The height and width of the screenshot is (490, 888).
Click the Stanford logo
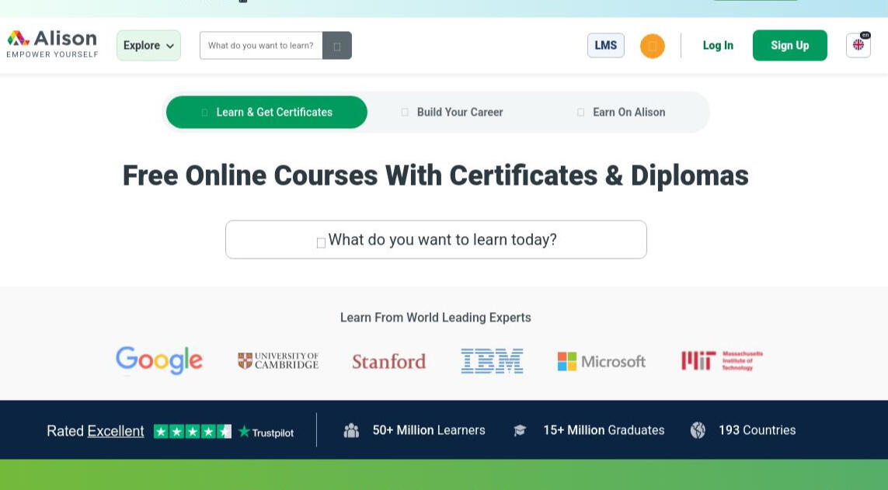click(x=389, y=361)
